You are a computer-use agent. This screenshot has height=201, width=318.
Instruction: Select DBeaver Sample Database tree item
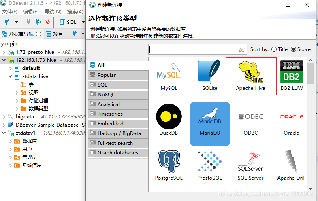click(47, 125)
